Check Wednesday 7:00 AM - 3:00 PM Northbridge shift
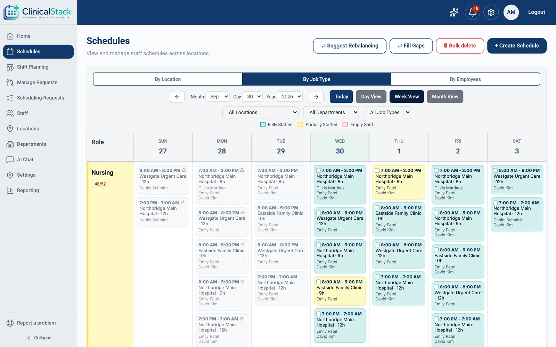Viewport: 556px width, 347px height. click(x=318, y=170)
